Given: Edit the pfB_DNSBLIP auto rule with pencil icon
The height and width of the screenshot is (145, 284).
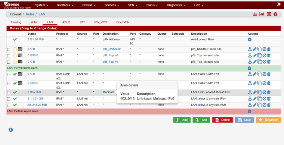Looking at the screenshot, I should pyautogui.click(x=254, y=49).
